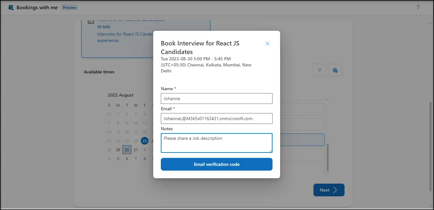Click inside the Notes text area
The width and height of the screenshot is (434, 210).
tap(216, 143)
